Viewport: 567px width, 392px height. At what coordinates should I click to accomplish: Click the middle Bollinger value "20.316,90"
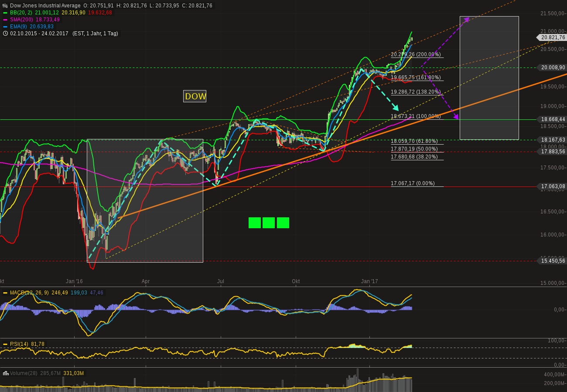point(74,13)
